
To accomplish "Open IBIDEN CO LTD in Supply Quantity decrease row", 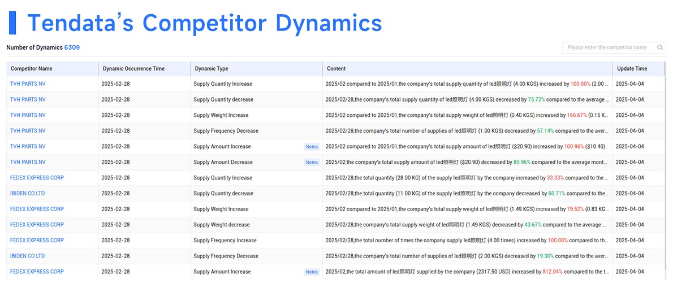I will [27, 194].
